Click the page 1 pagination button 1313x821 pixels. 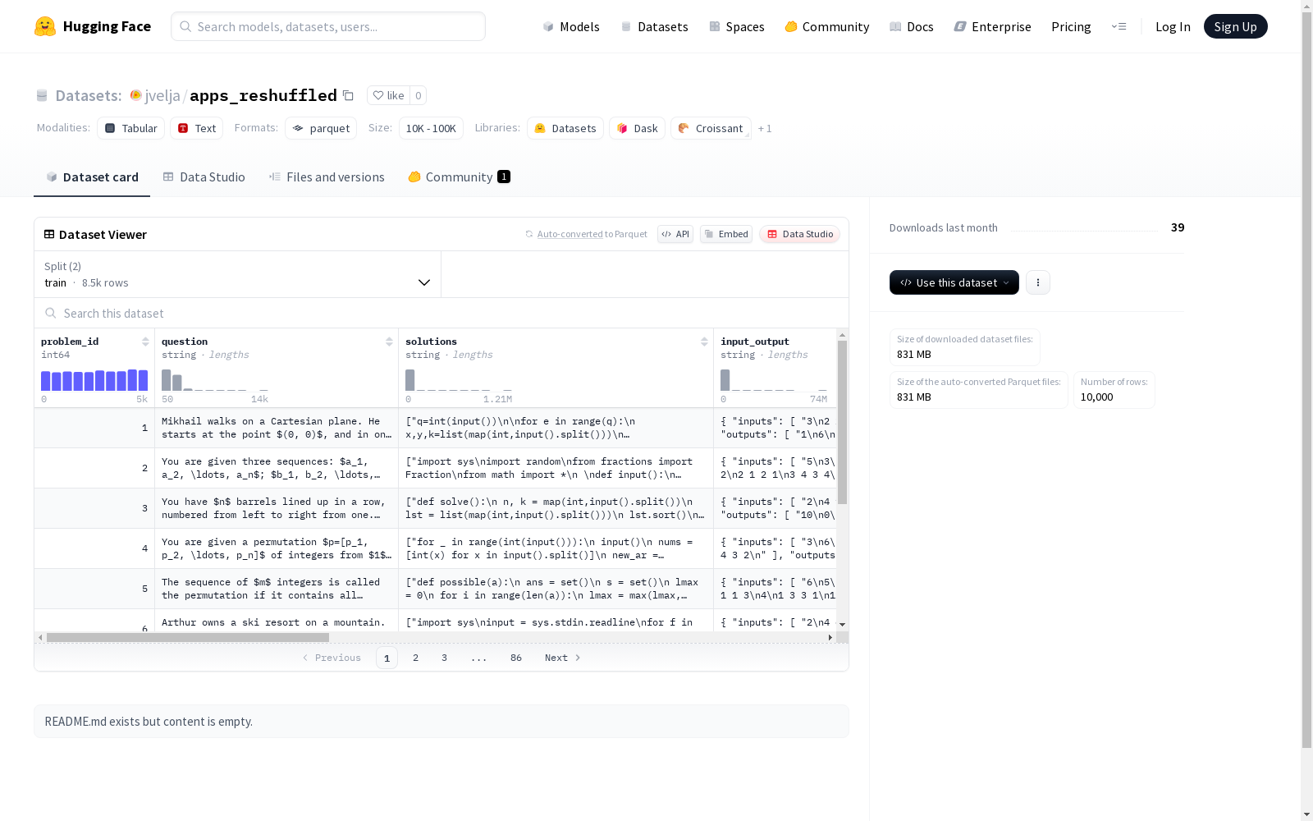point(387,658)
